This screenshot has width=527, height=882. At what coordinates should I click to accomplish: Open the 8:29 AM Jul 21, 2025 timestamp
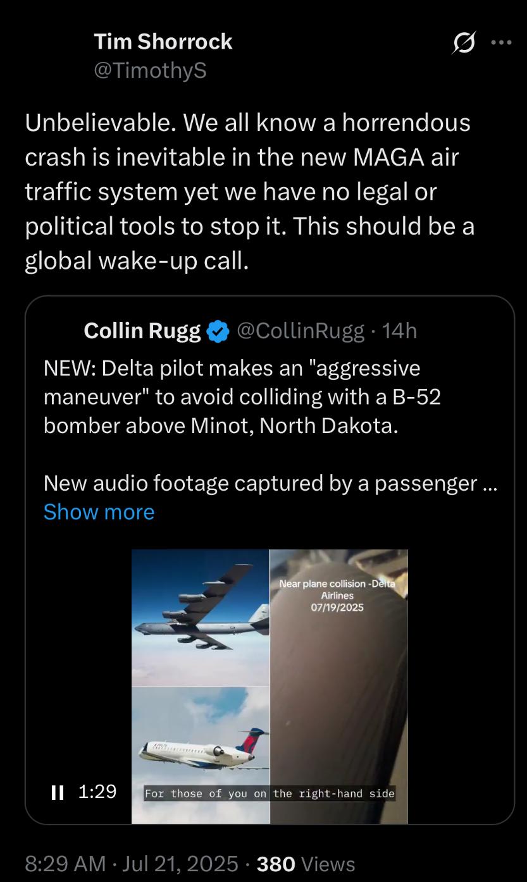pyautogui.click(x=132, y=863)
